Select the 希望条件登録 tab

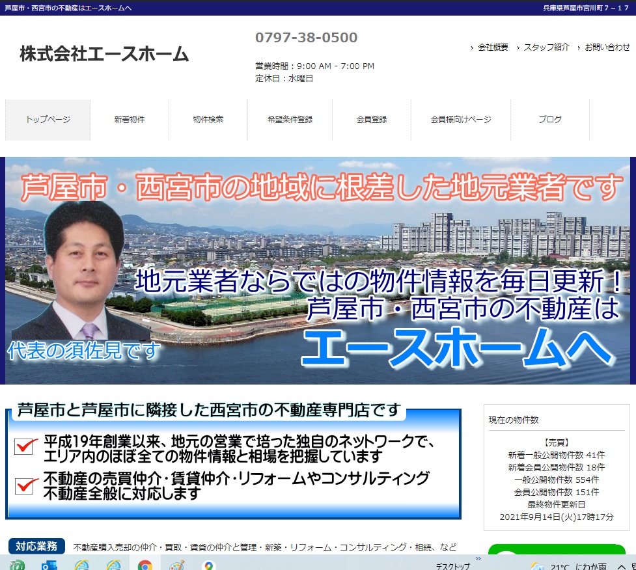[x=290, y=120]
